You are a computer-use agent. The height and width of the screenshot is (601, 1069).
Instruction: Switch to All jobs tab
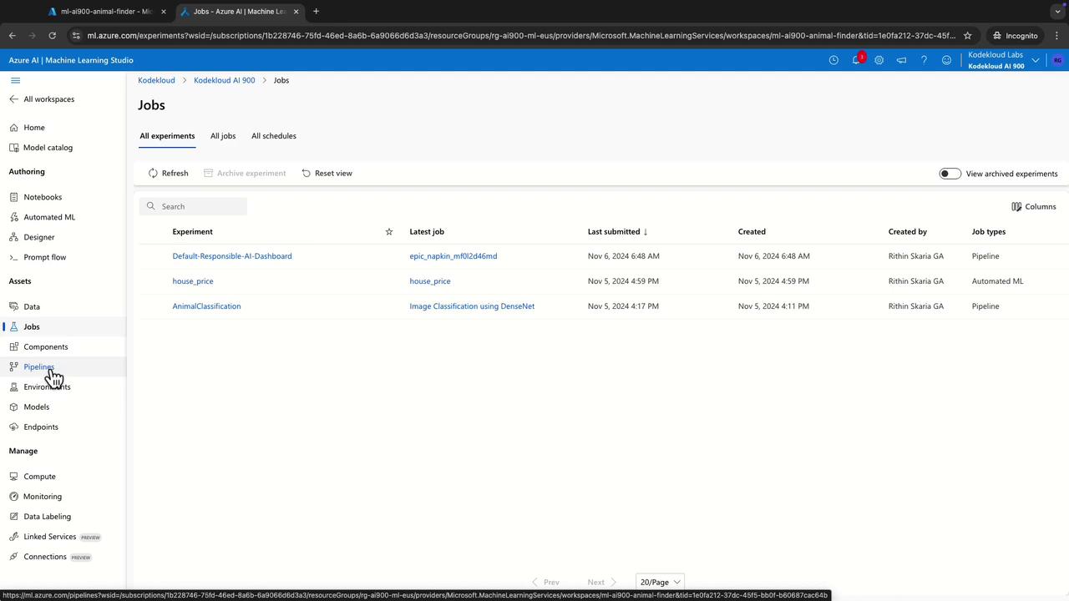(x=223, y=136)
